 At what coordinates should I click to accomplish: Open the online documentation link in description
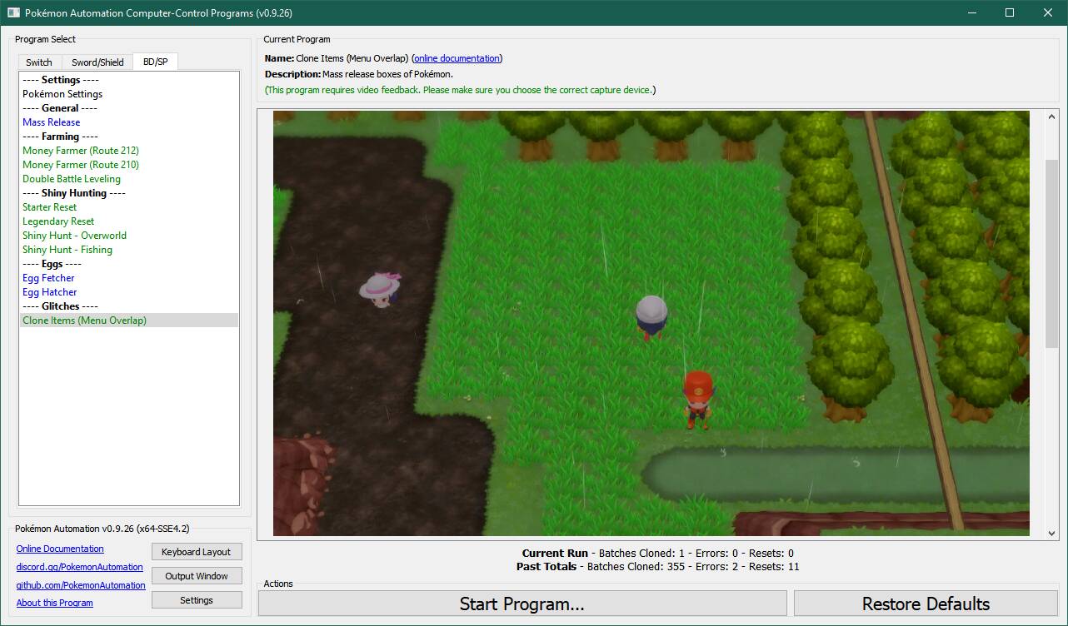[x=457, y=58]
